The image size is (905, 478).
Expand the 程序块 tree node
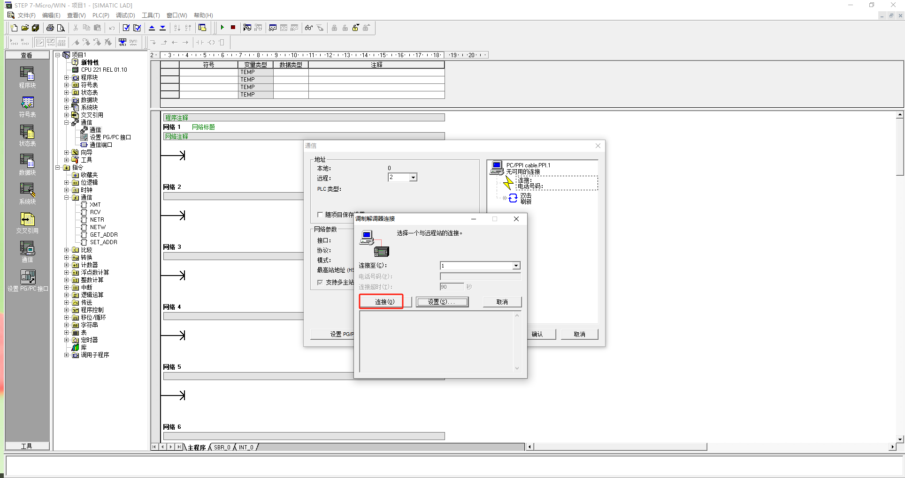[67, 77]
